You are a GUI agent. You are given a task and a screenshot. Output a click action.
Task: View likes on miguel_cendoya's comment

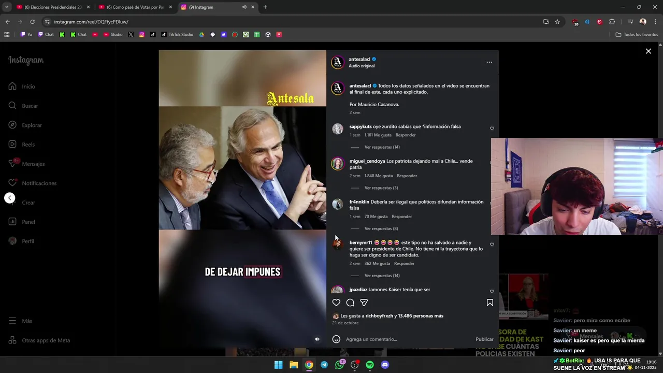(379, 176)
